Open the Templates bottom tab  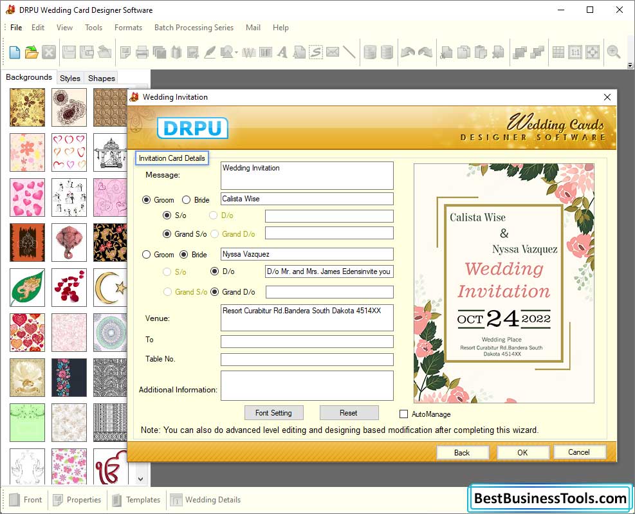coord(136,500)
